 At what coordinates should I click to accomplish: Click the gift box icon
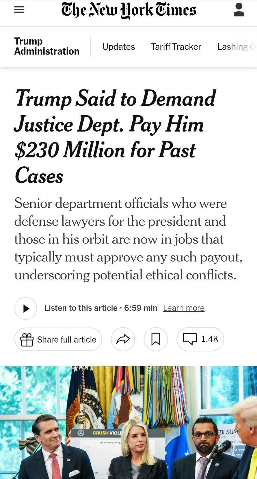pos(27,340)
